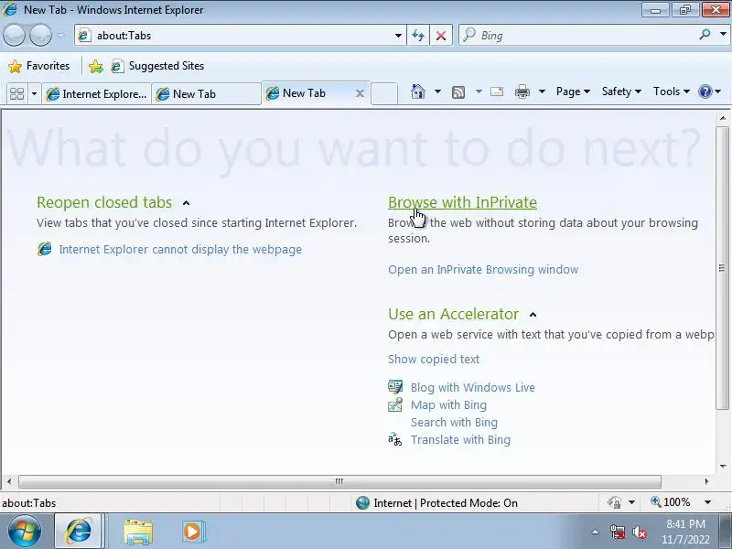
Task: Click the Reopen closed tabs heading
Action: (x=104, y=202)
